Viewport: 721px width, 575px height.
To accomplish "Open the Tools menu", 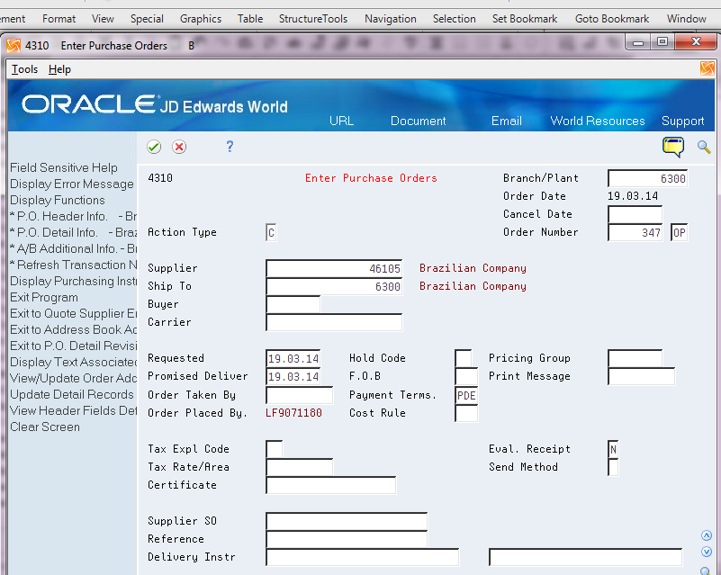I will (x=24, y=69).
